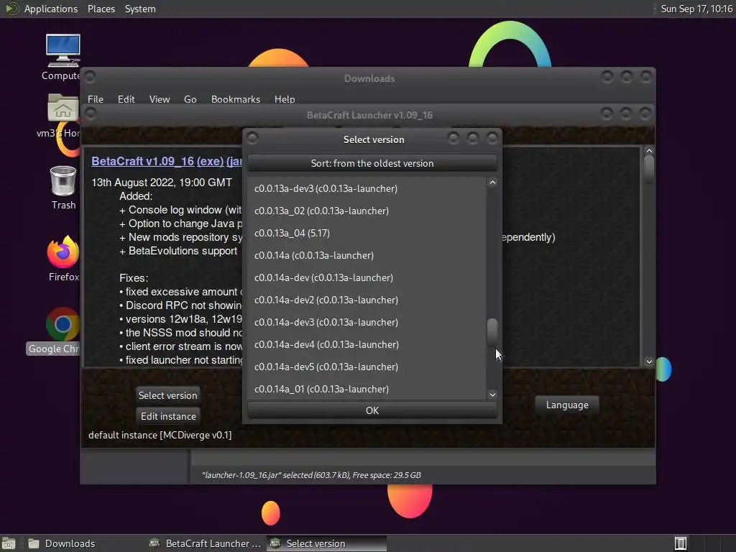Open File menu in Downloads window
Image resolution: width=736 pixels, height=552 pixels.
(96, 99)
